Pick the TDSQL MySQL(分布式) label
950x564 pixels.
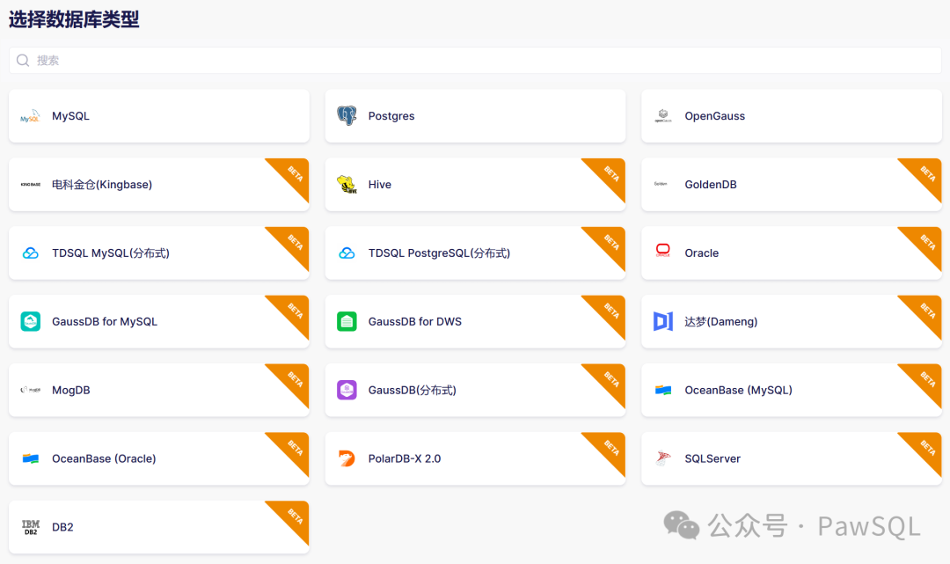click(111, 253)
